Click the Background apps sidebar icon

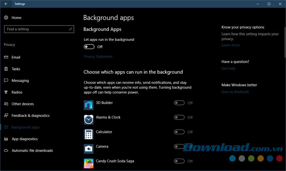pos(6,127)
